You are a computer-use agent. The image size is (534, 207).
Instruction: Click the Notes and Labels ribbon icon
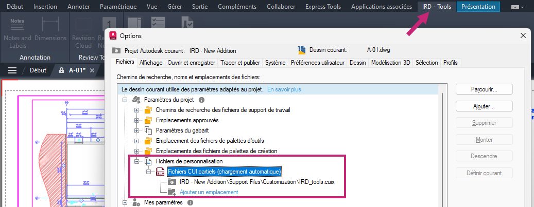(17, 24)
